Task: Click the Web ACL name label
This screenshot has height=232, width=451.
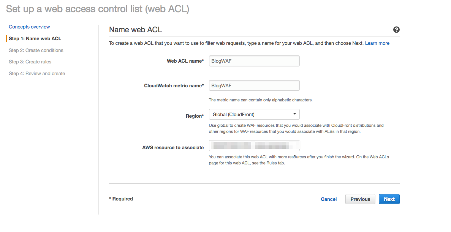Action: (185, 61)
